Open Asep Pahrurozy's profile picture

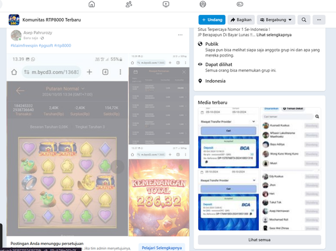pos(16,35)
